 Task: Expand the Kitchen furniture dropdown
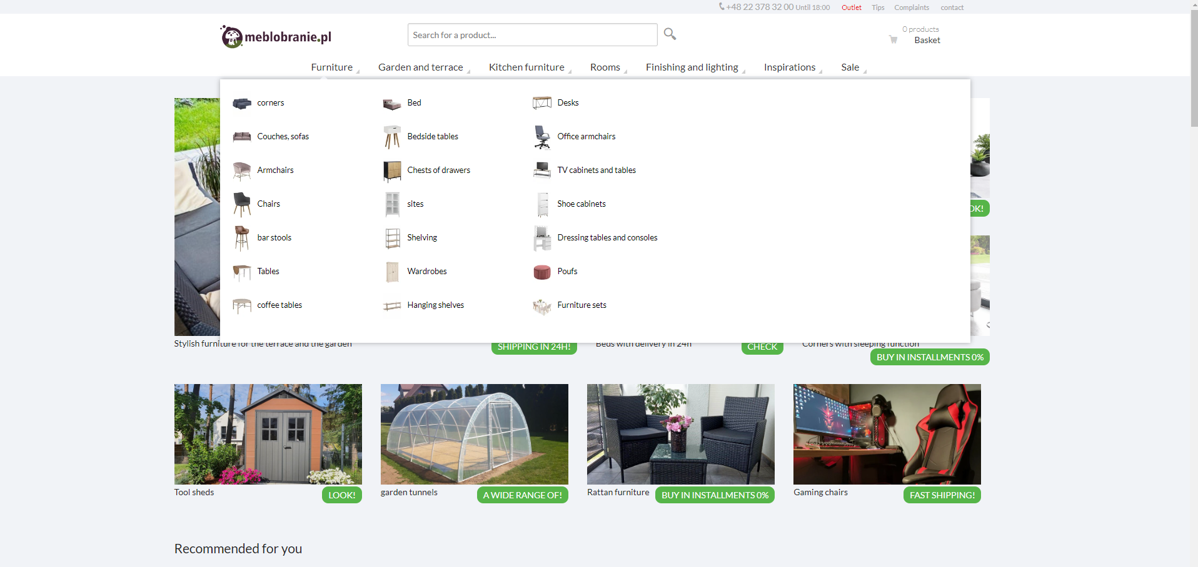[526, 67]
